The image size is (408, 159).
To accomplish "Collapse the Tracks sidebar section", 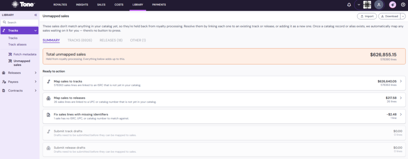I will pyautogui.click(x=35, y=30).
